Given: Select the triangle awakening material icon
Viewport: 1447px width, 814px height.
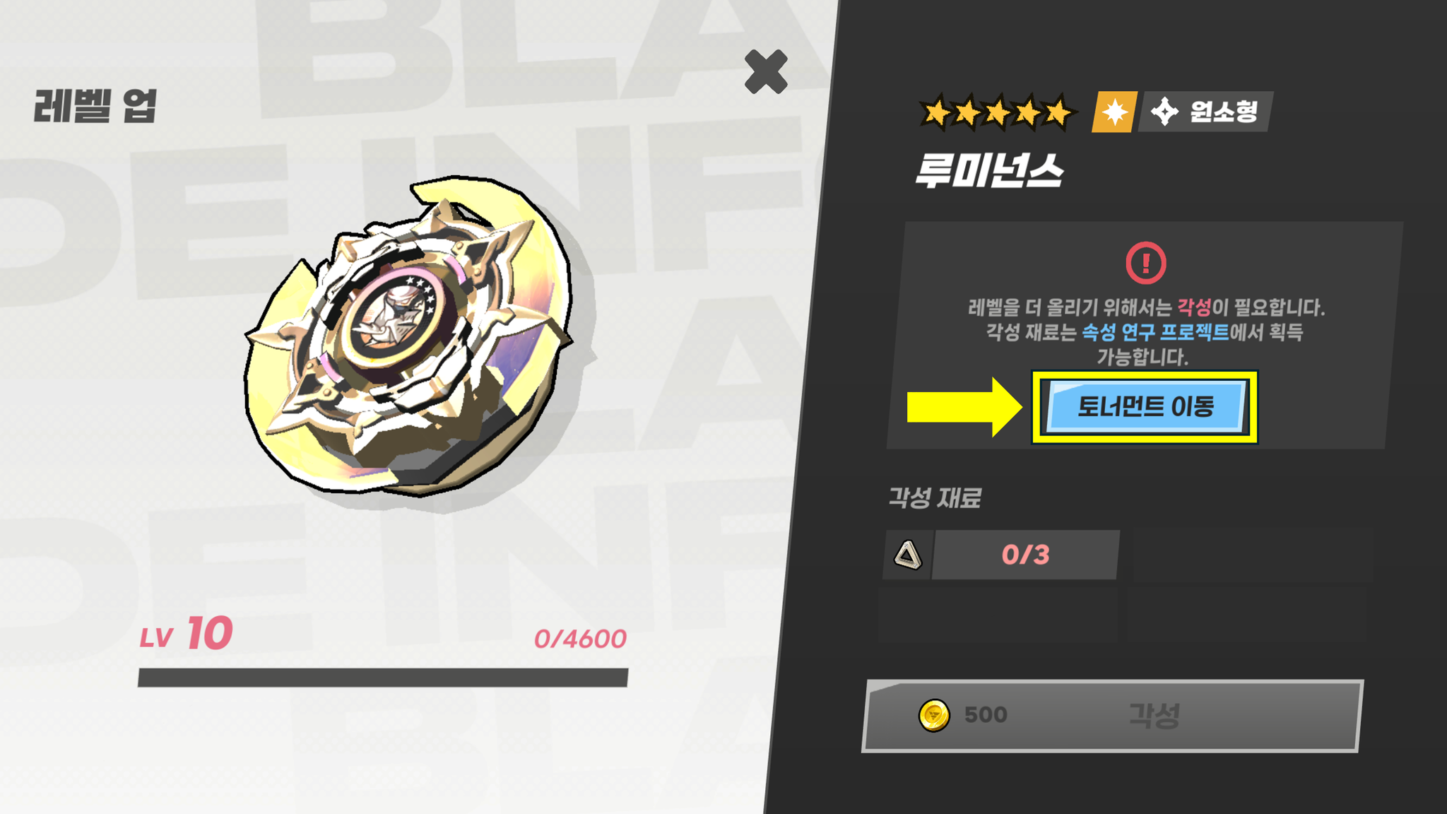Looking at the screenshot, I should click(x=908, y=555).
